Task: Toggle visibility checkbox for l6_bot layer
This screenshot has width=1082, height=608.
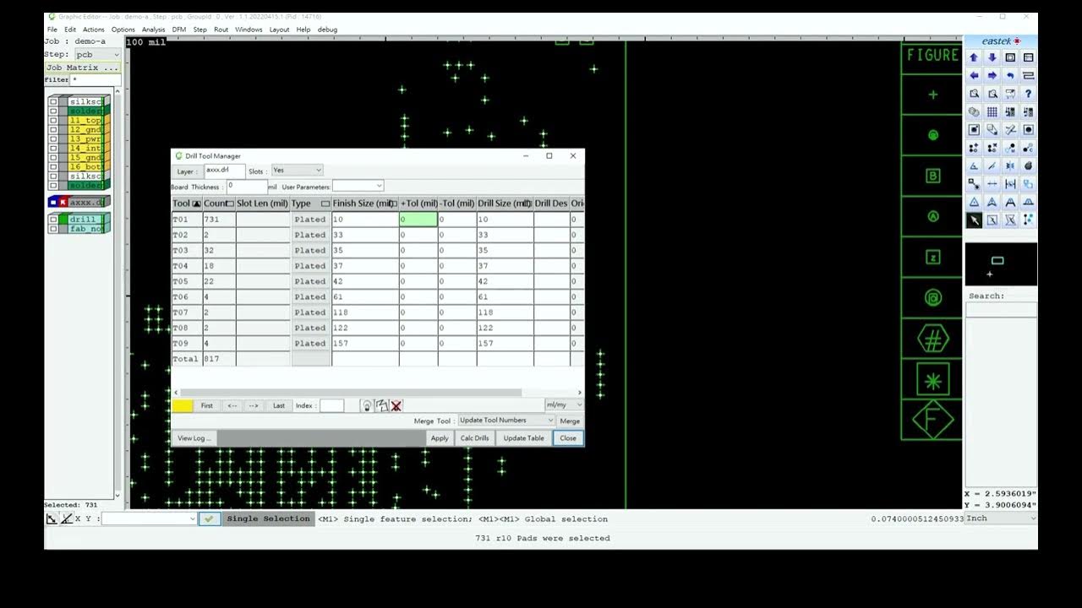Action: point(53,166)
